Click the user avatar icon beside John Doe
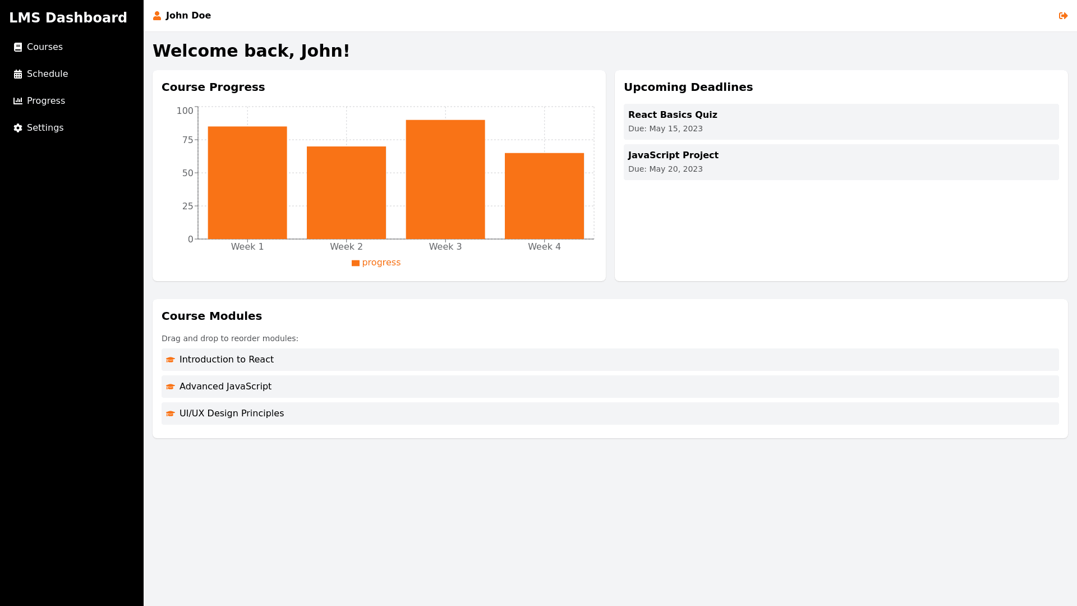1077x606 pixels. pos(157,16)
